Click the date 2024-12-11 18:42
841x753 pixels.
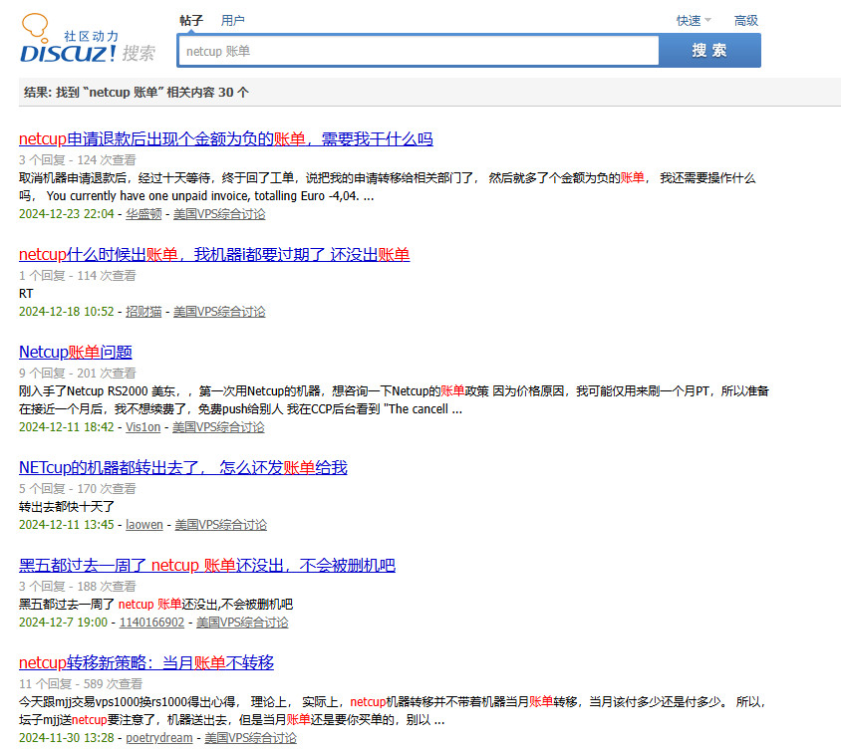coord(67,427)
